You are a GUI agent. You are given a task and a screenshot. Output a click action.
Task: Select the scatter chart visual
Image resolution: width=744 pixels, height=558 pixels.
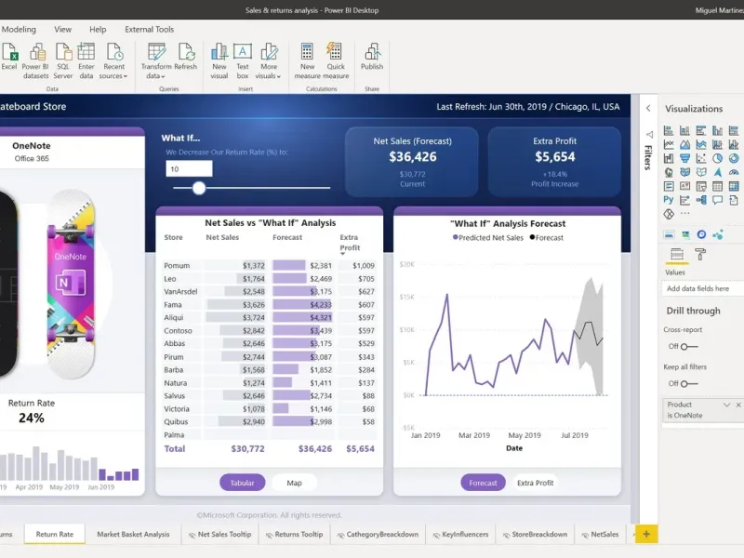point(701,158)
